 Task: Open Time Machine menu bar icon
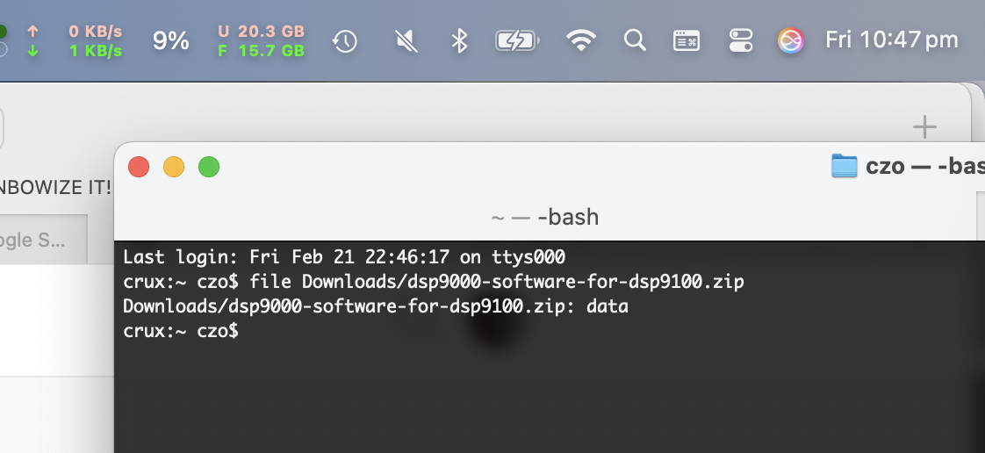coord(344,41)
